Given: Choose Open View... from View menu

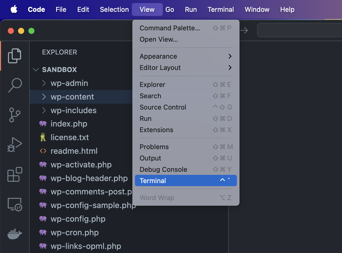Looking at the screenshot, I should point(186,39).
